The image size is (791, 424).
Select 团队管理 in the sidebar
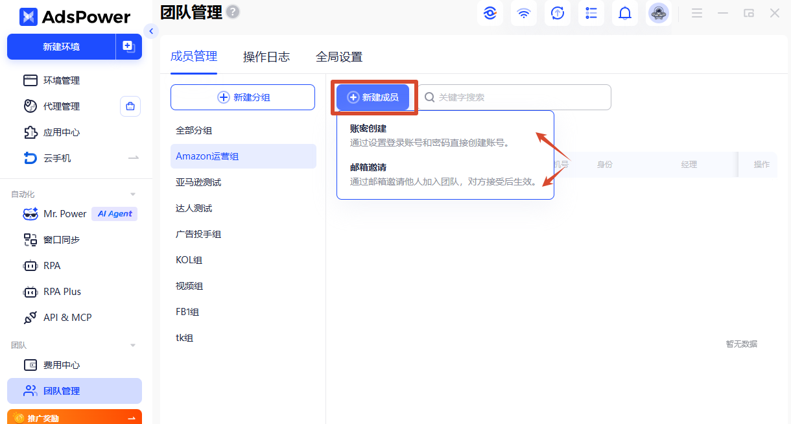75,391
